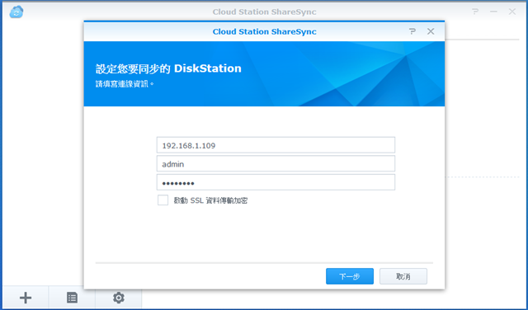Select the username field containing admin
Screen dimensions: 528x310
[x=276, y=163]
